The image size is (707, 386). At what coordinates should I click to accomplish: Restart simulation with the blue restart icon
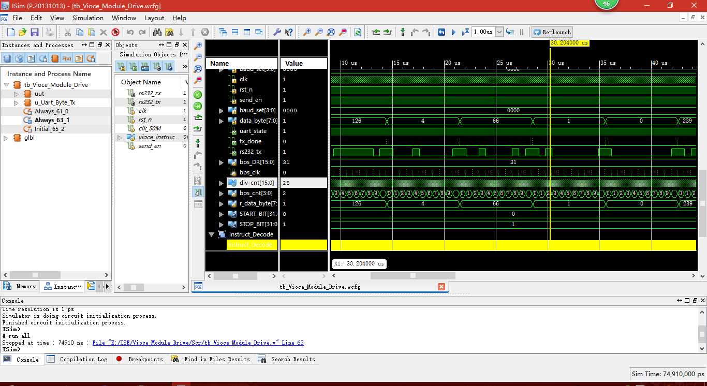441,32
